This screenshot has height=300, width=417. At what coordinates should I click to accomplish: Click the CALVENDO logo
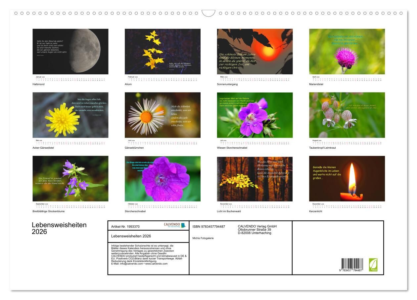[x=175, y=225]
